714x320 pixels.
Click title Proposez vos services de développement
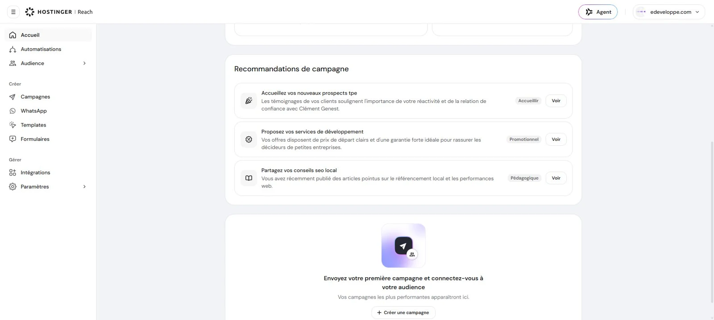click(x=312, y=131)
